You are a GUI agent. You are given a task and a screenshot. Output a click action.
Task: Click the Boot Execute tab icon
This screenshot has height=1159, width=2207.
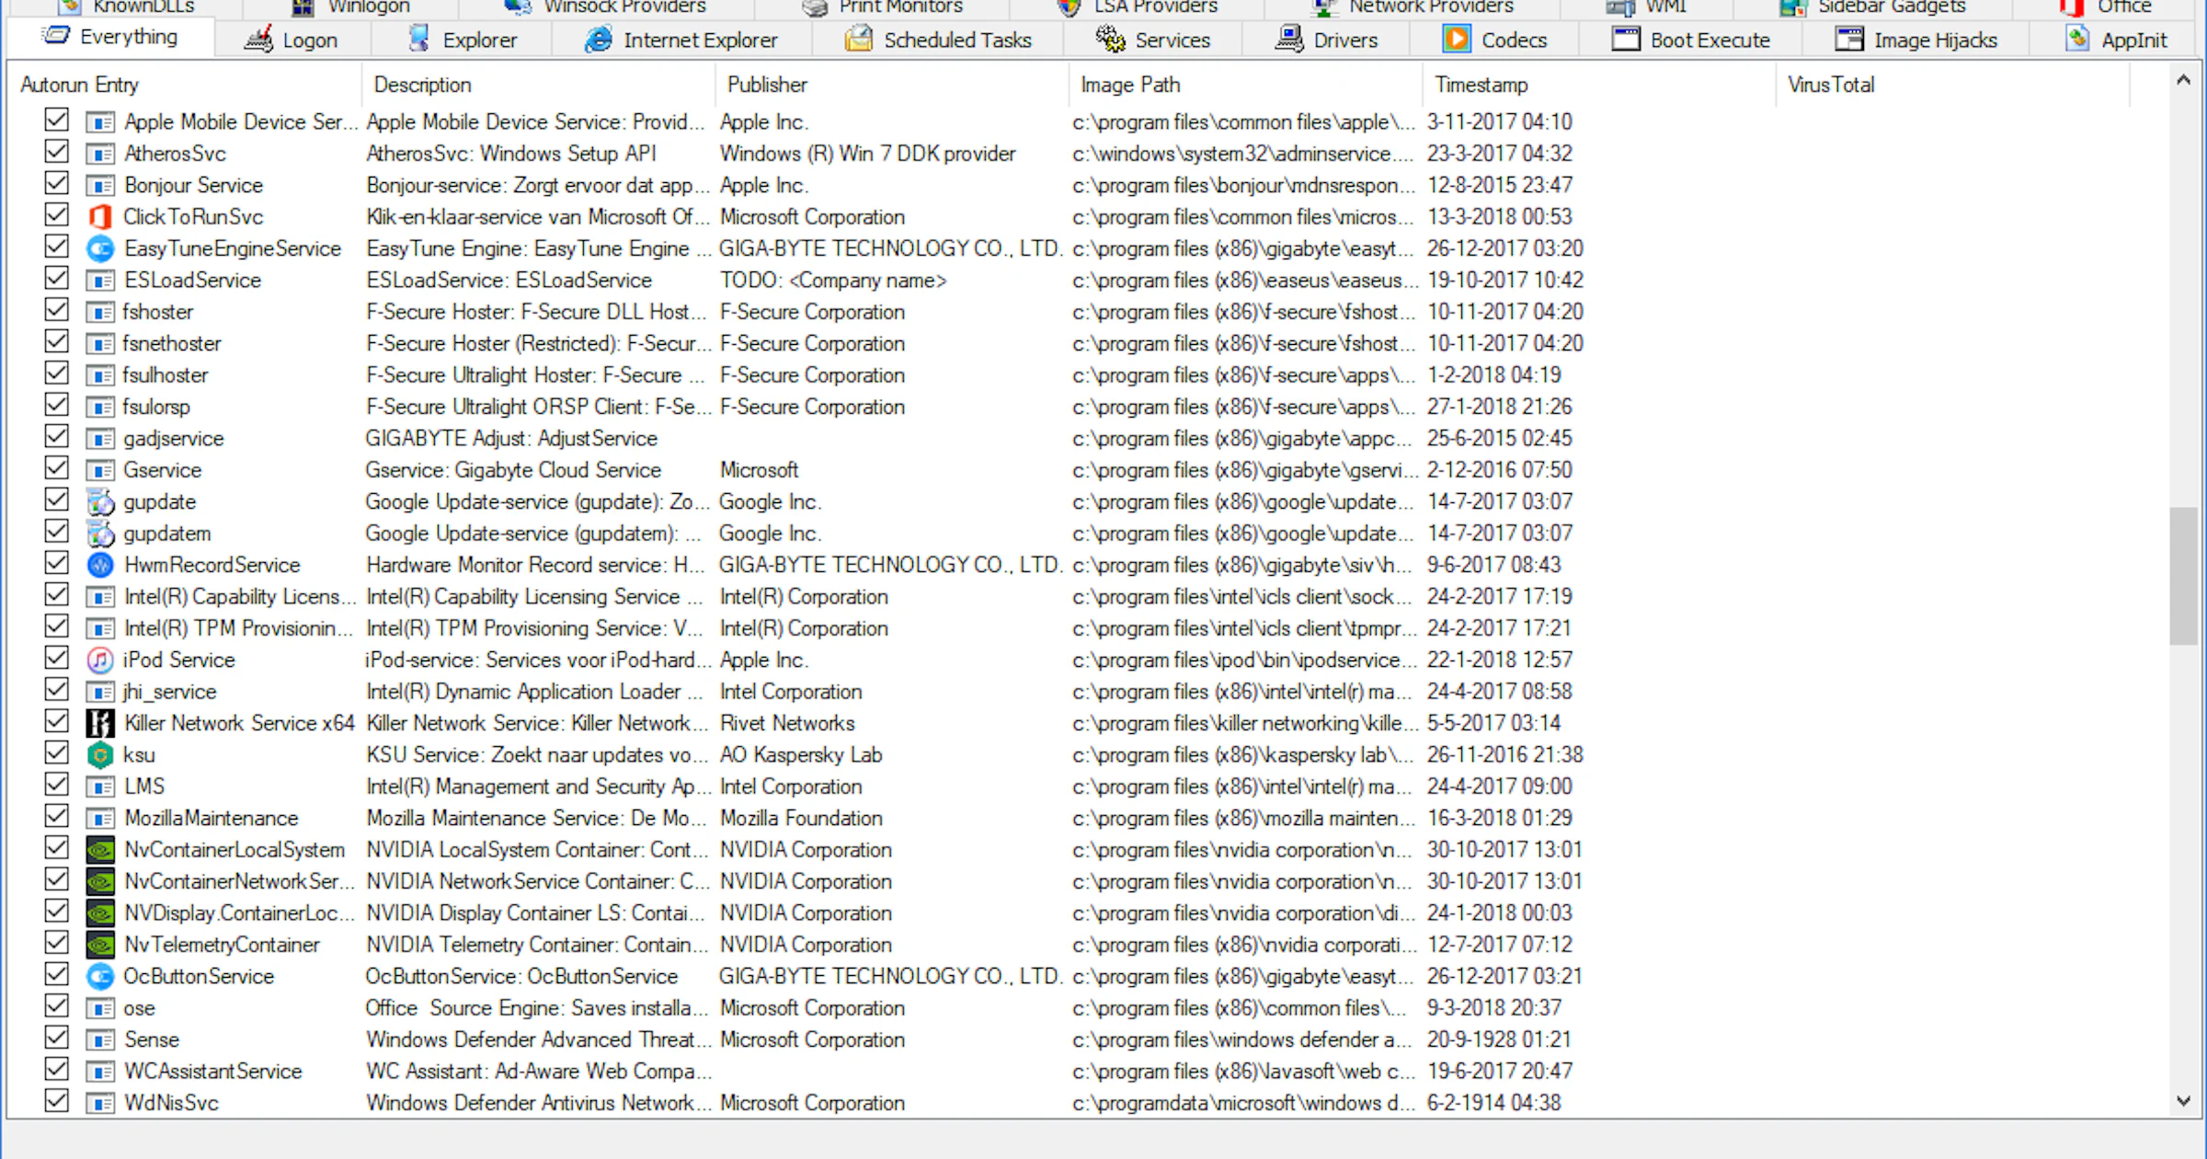coord(1626,40)
